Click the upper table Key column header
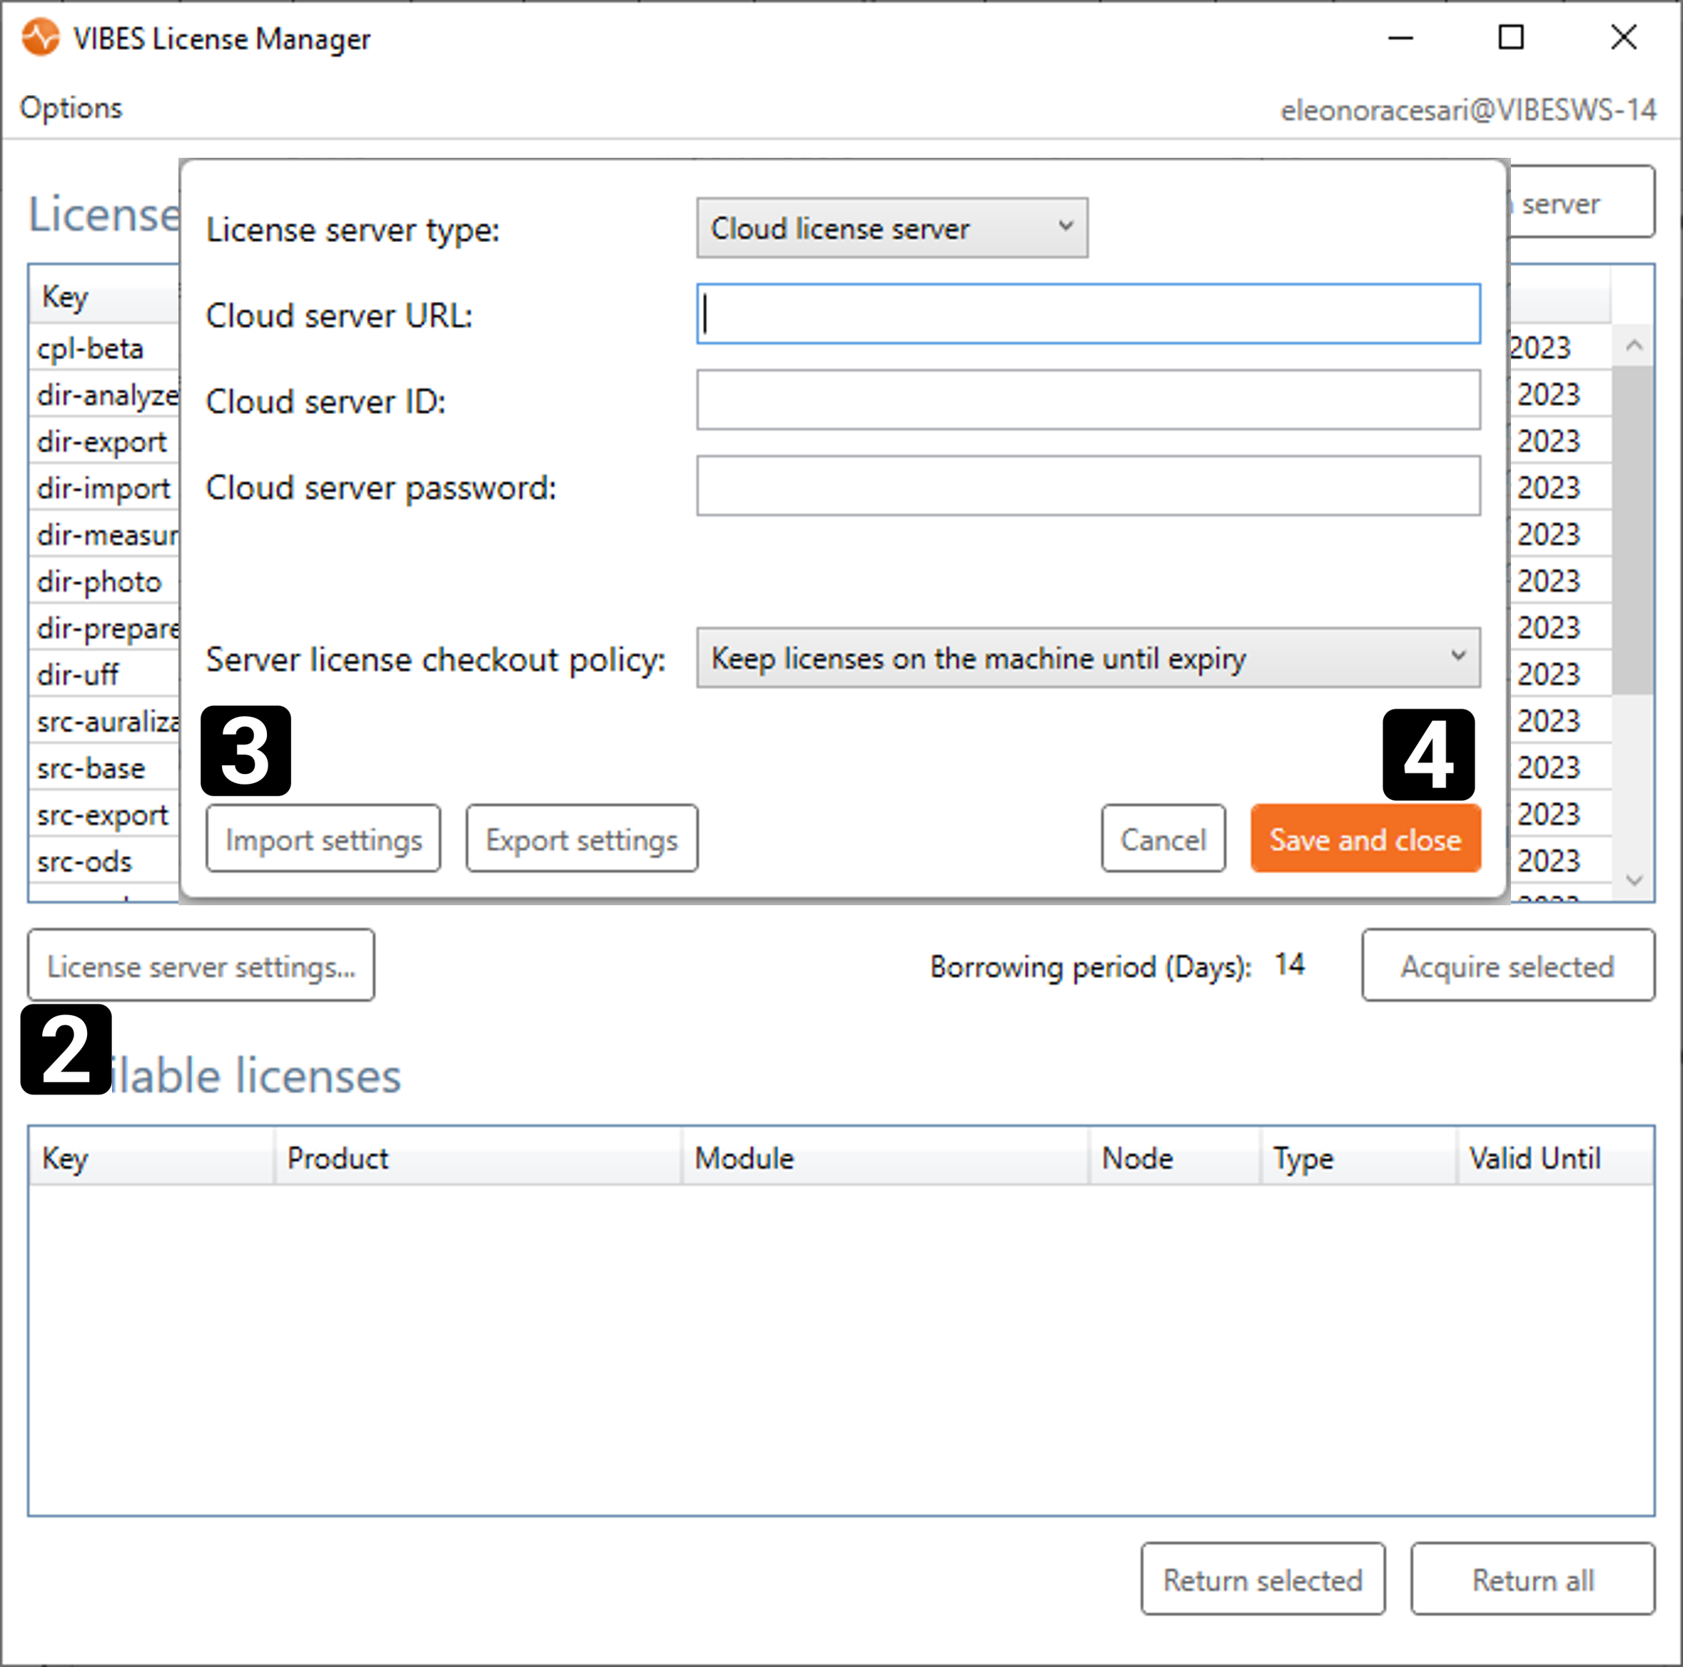 click(x=104, y=296)
